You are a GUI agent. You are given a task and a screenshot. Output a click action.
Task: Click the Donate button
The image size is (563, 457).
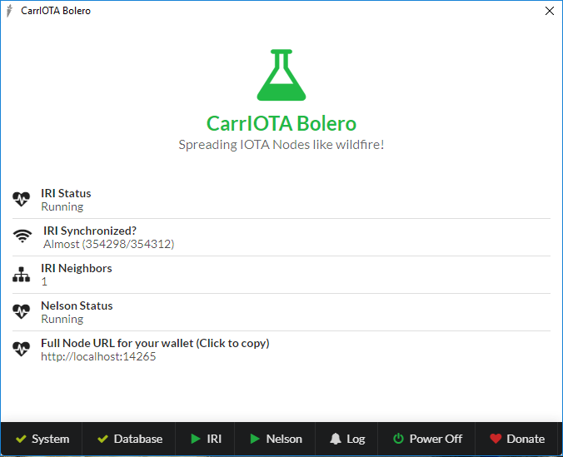pos(516,439)
